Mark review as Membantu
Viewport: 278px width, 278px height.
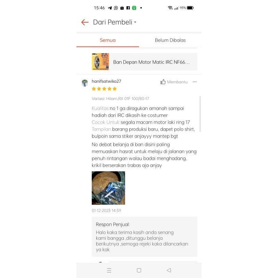pos(174,82)
